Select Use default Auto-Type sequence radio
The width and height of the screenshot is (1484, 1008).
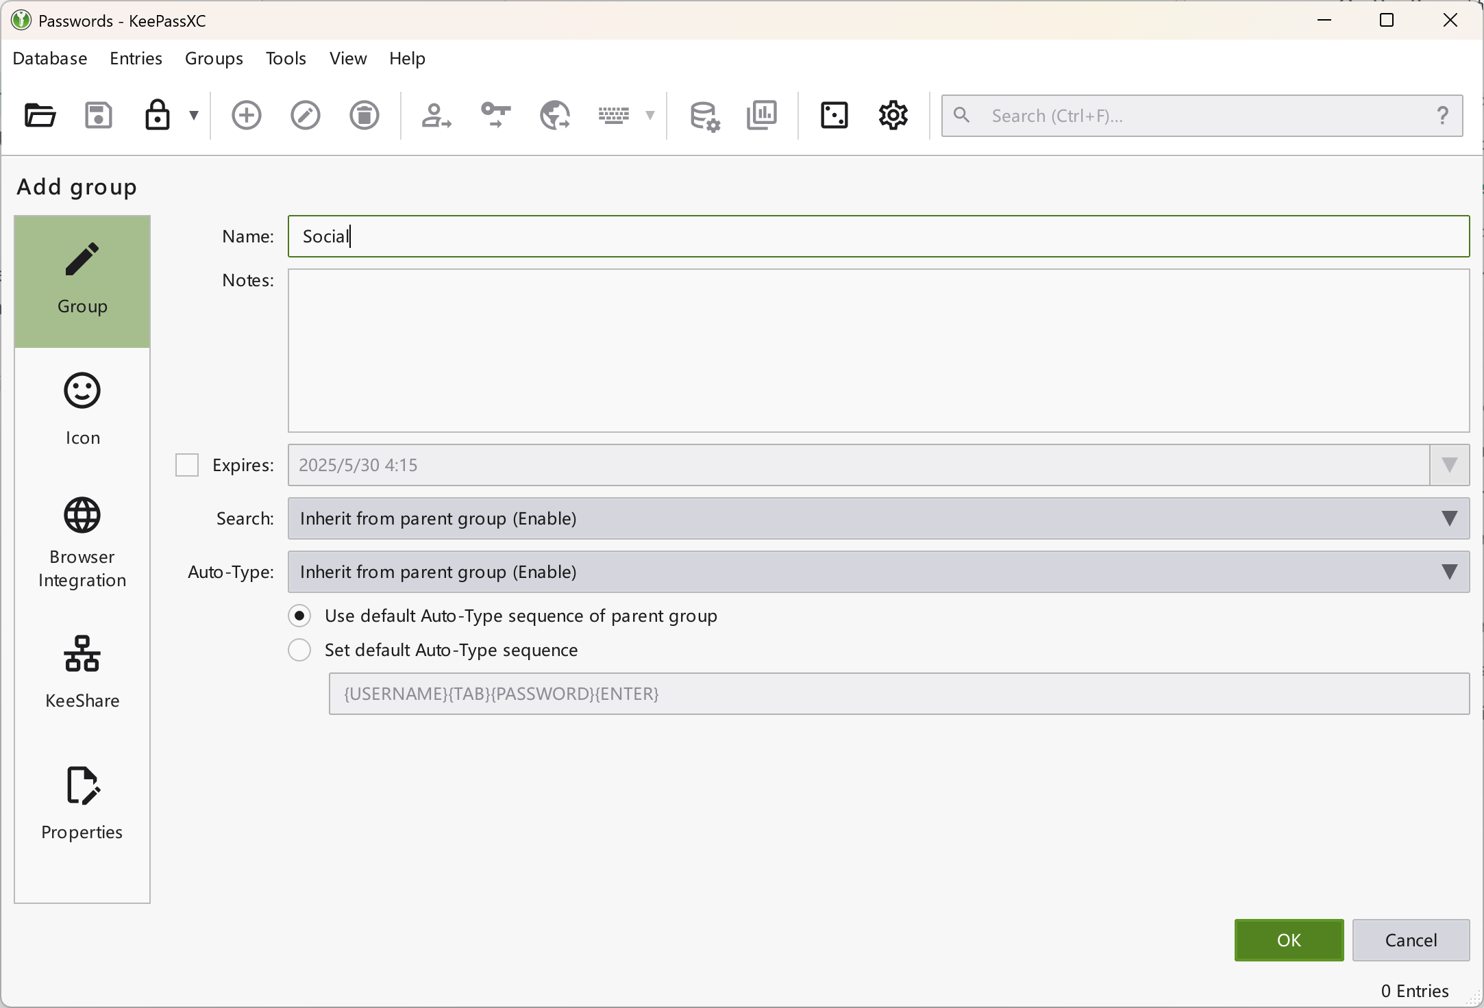(x=299, y=616)
